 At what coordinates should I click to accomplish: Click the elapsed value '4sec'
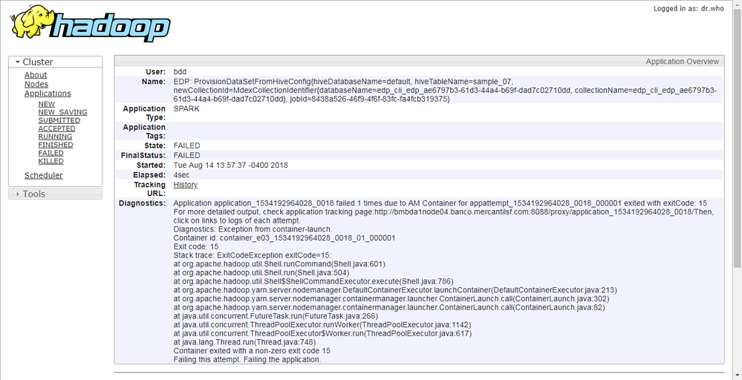click(x=182, y=175)
